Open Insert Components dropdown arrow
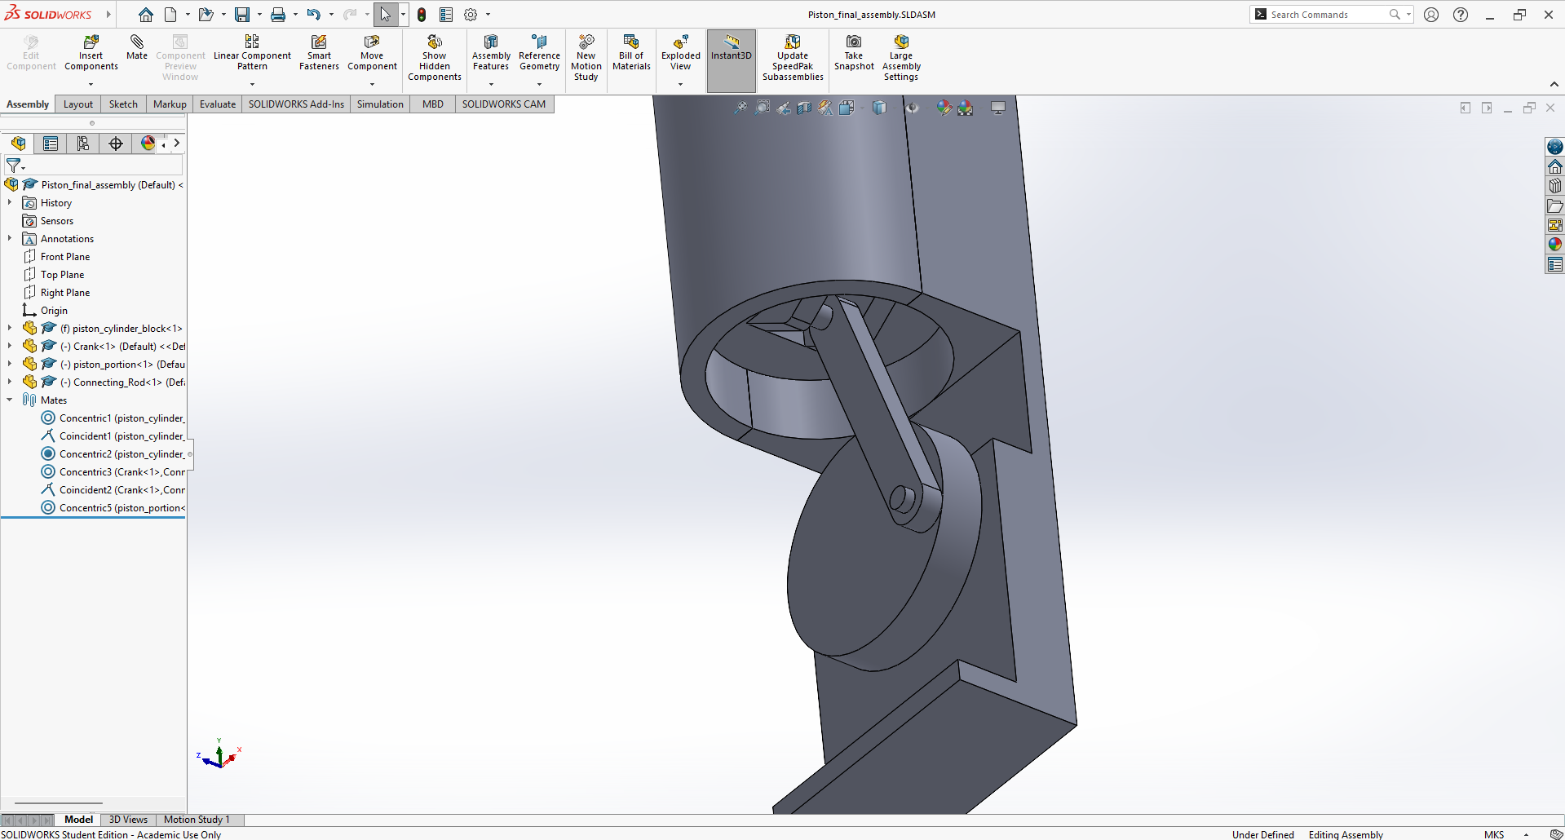The width and height of the screenshot is (1565, 840). pyautogui.click(x=91, y=84)
